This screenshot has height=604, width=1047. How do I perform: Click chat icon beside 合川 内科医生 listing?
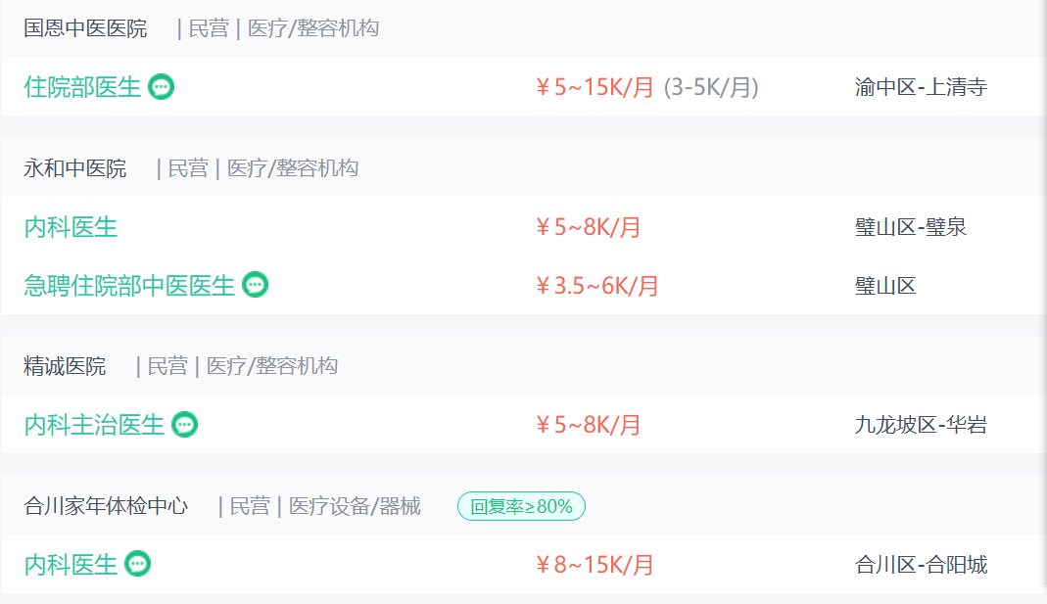click(137, 564)
